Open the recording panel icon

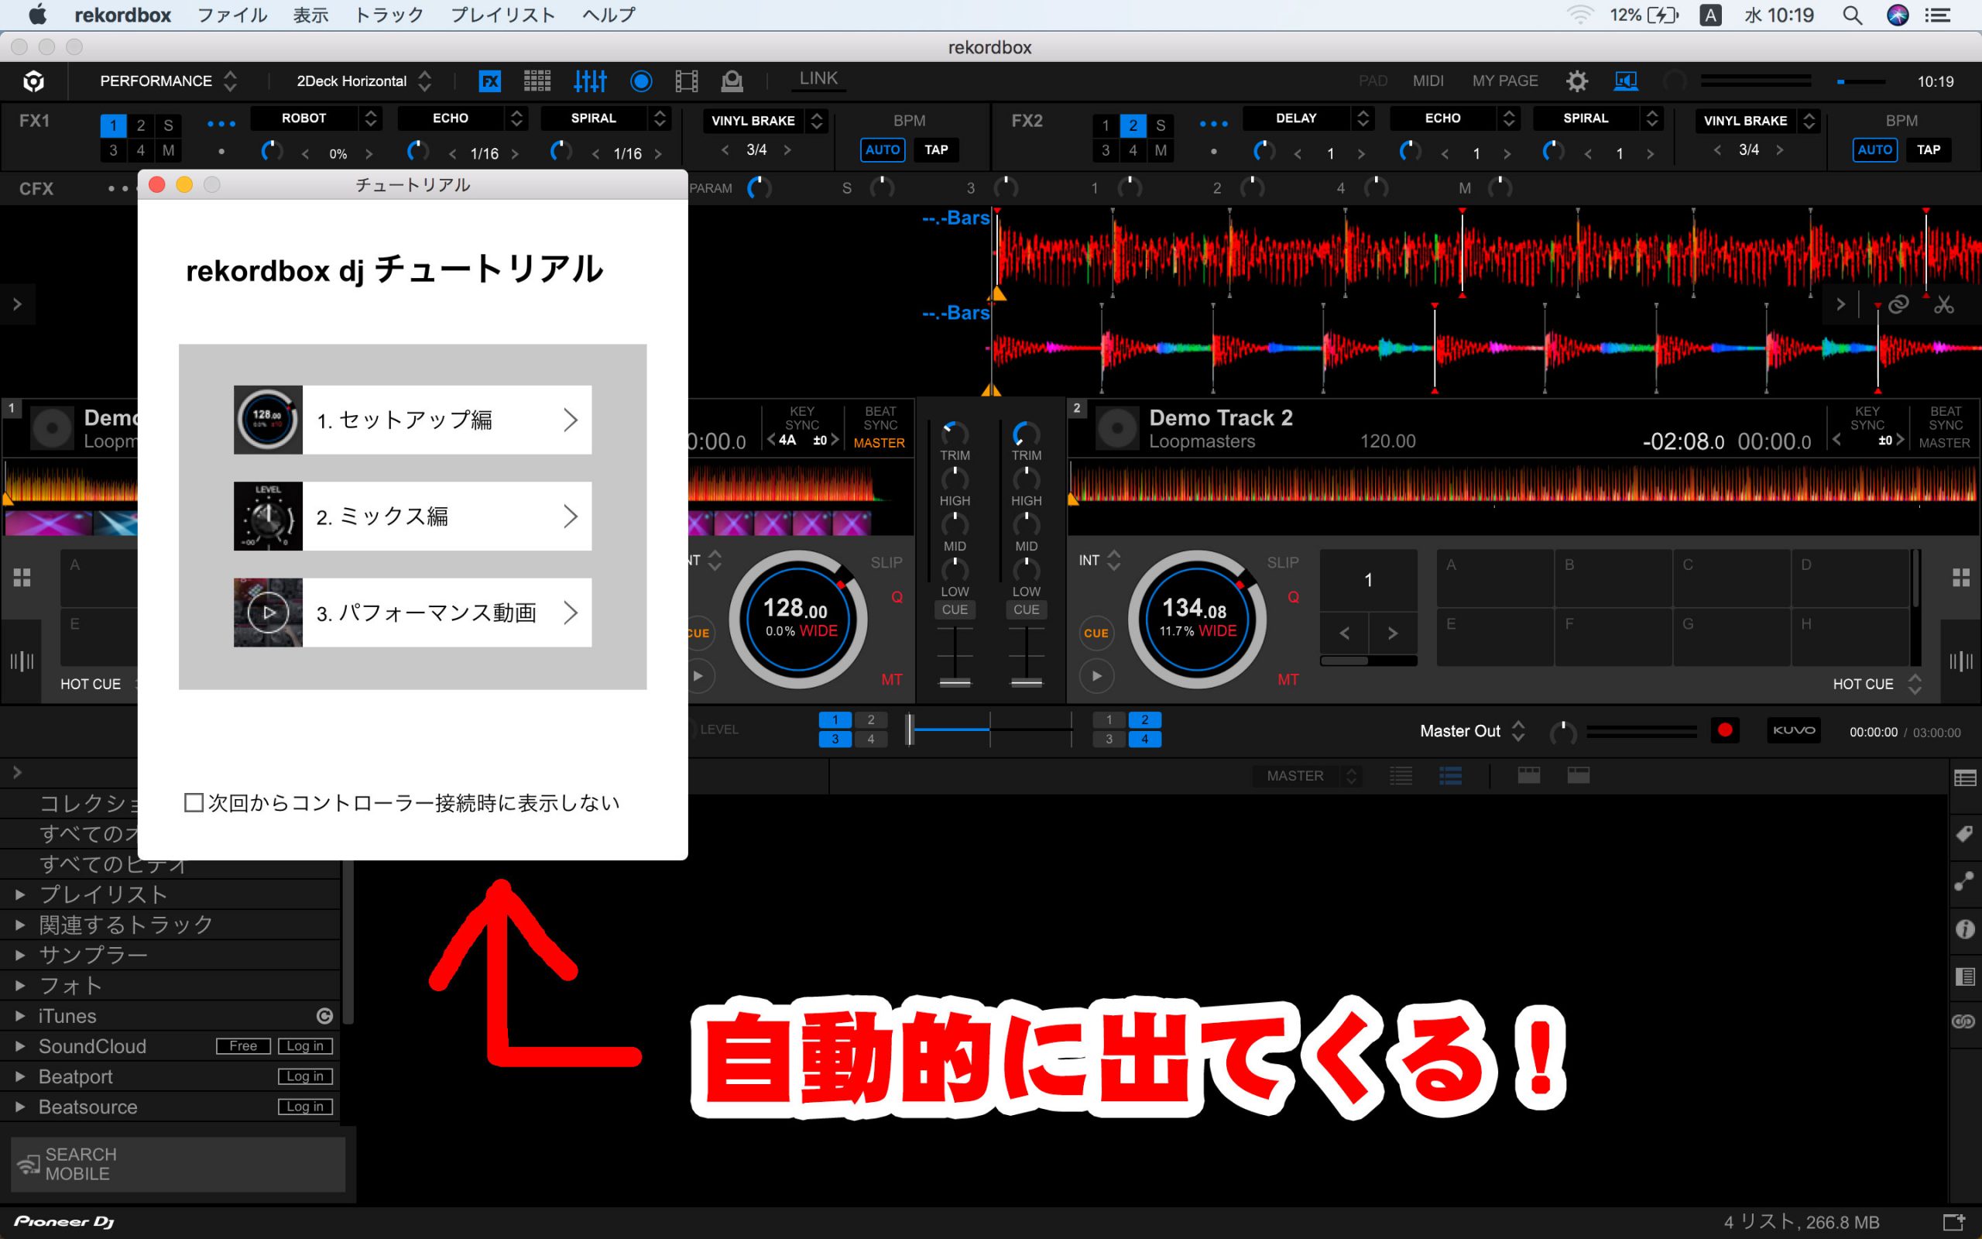pyautogui.click(x=641, y=81)
